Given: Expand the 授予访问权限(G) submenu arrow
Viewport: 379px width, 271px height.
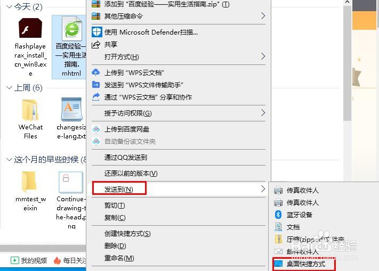Looking at the screenshot, I should click(x=263, y=113).
